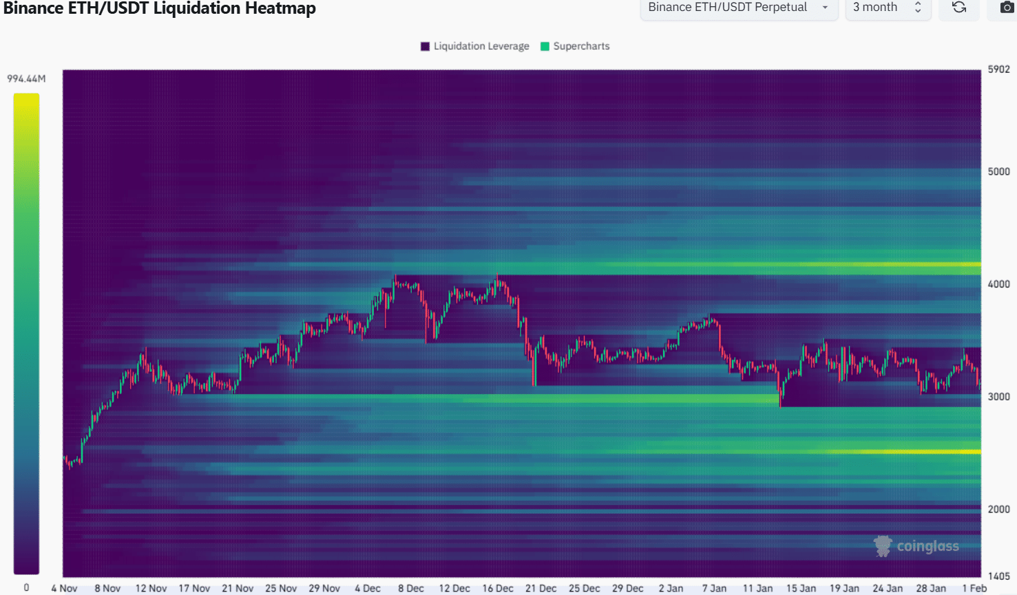Click the coinglass watermark logo
The height and width of the screenshot is (595, 1017).
(916, 546)
